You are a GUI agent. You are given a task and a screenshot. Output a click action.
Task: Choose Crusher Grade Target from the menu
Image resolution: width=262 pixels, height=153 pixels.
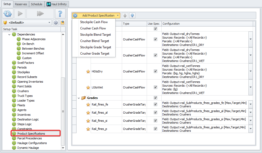click(x=95, y=54)
